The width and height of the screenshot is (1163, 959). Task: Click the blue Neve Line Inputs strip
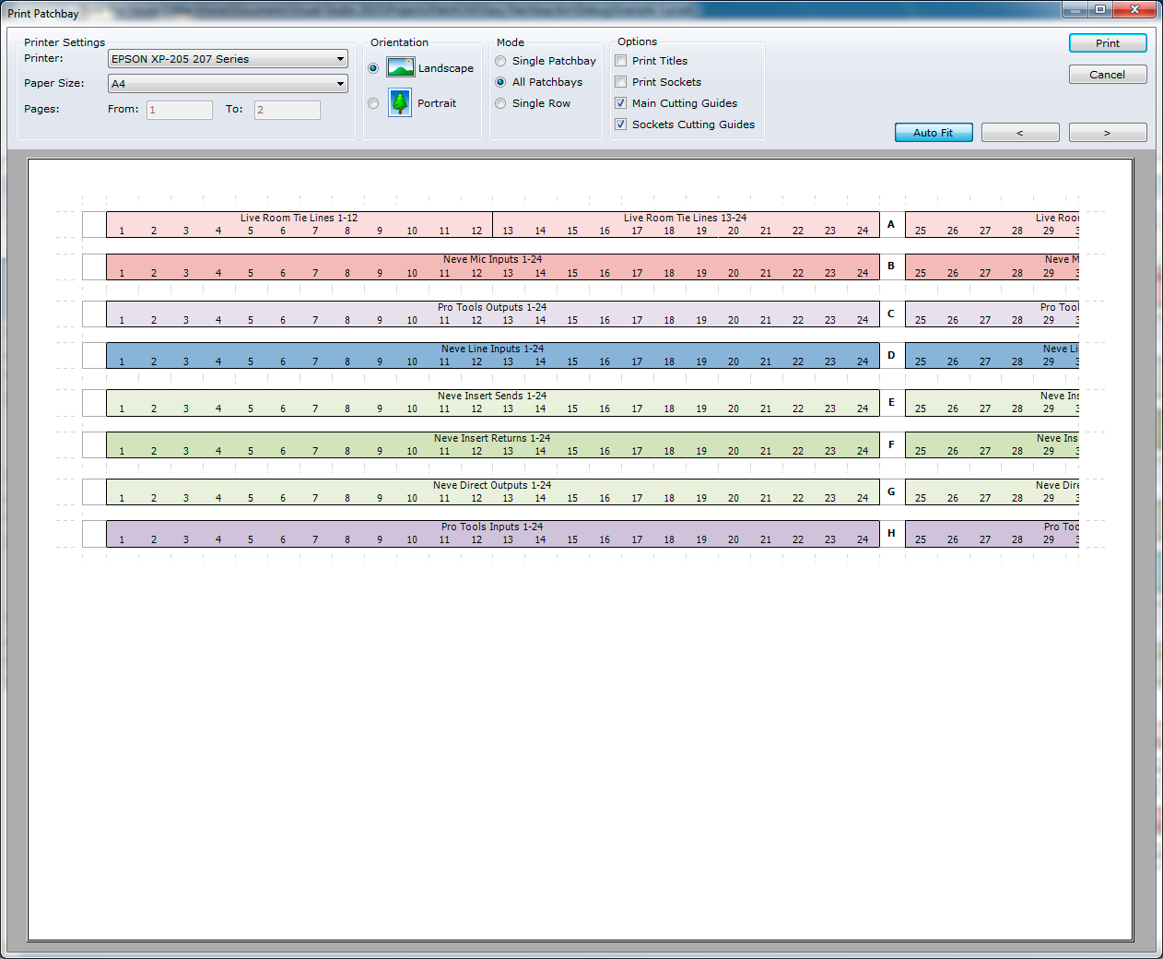point(492,355)
